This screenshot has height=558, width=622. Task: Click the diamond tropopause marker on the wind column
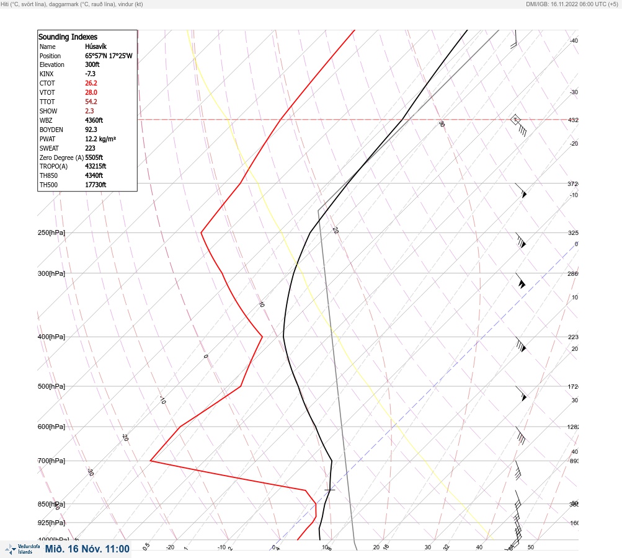pyautogui.click(x=515, y=120)
